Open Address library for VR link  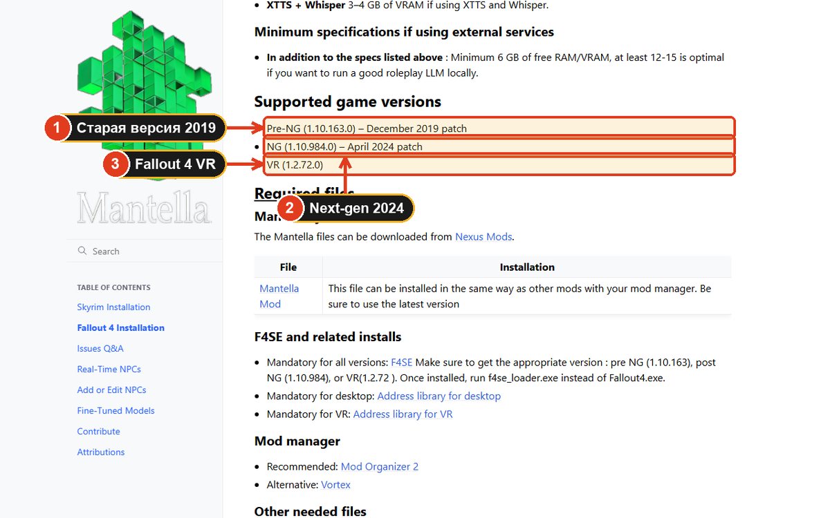click(403, 414)
